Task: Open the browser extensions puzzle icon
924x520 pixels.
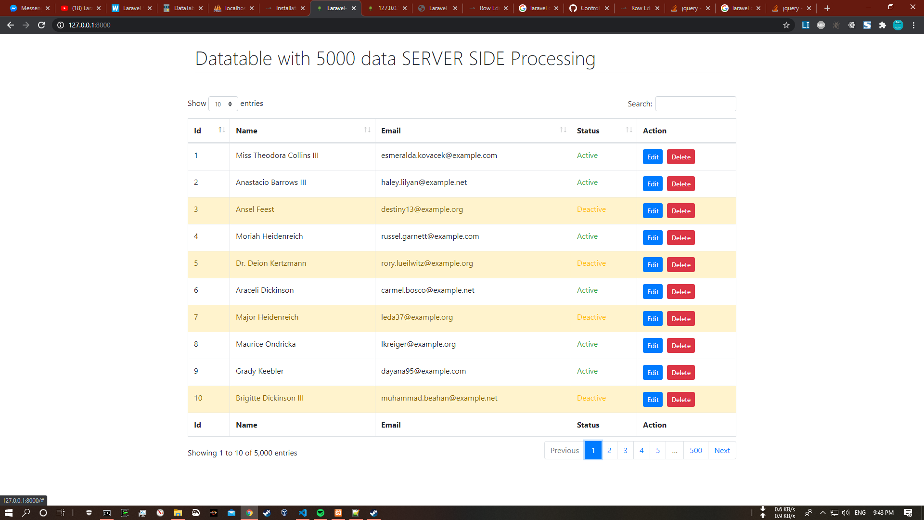Action: [x=882, y=25]
